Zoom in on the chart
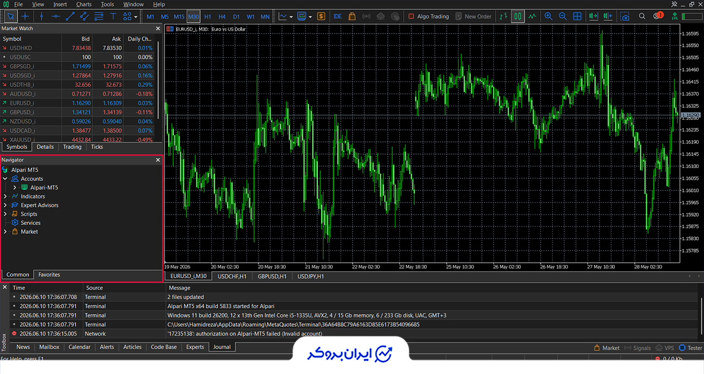704x374 pixels. point(548,16)
